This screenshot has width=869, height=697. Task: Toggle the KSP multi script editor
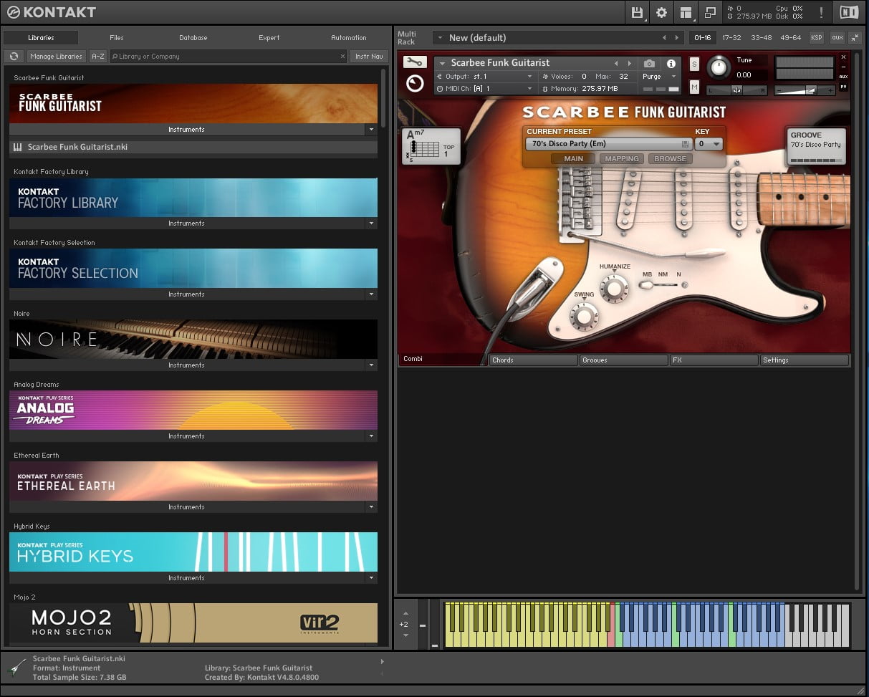[x=816, y=37]
